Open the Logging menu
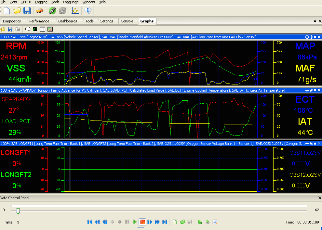Image resolution: width=322 pixels, height=230 pixels. point(41,2)
